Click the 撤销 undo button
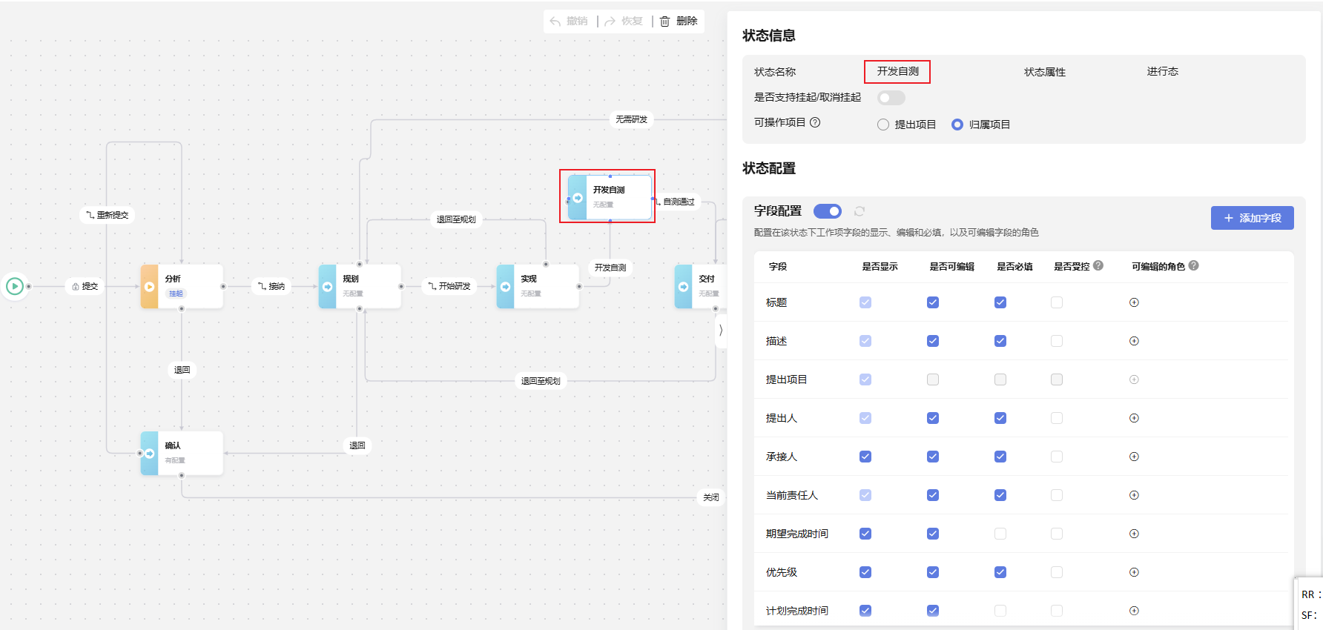 570,21
